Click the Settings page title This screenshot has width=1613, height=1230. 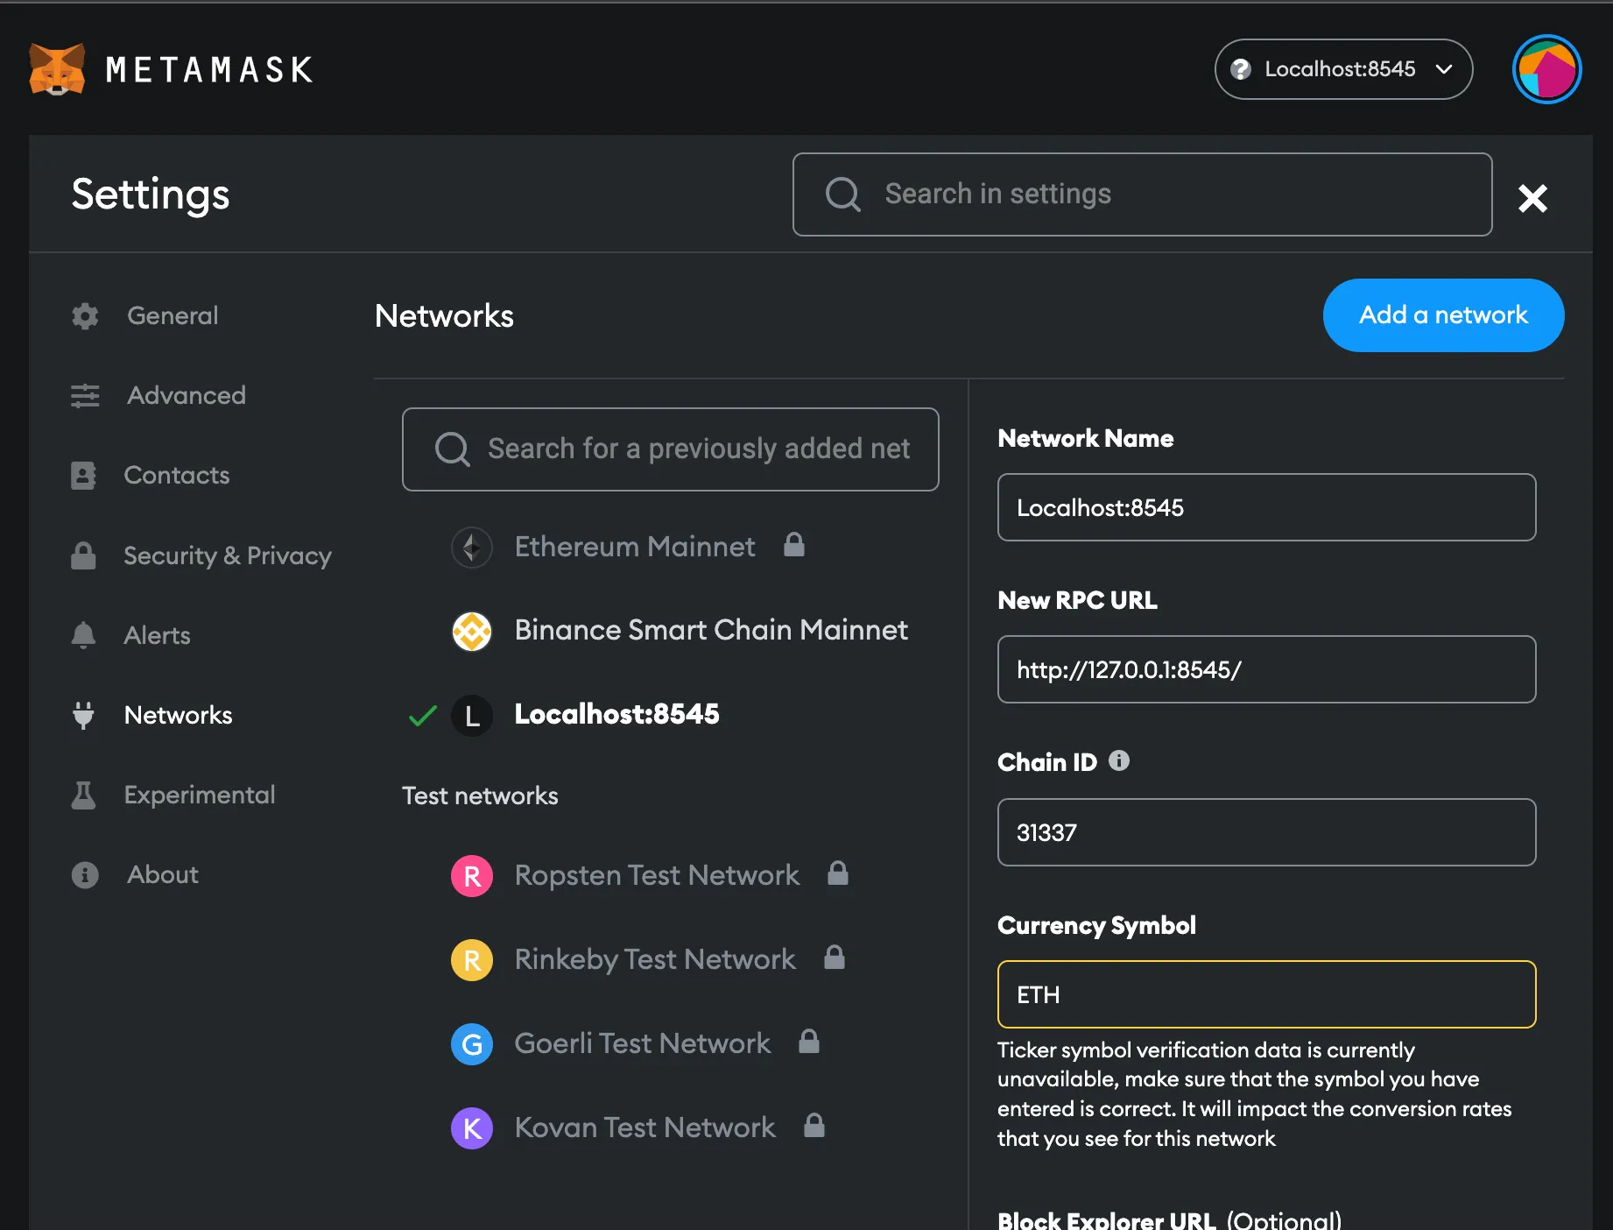point(151,194)
